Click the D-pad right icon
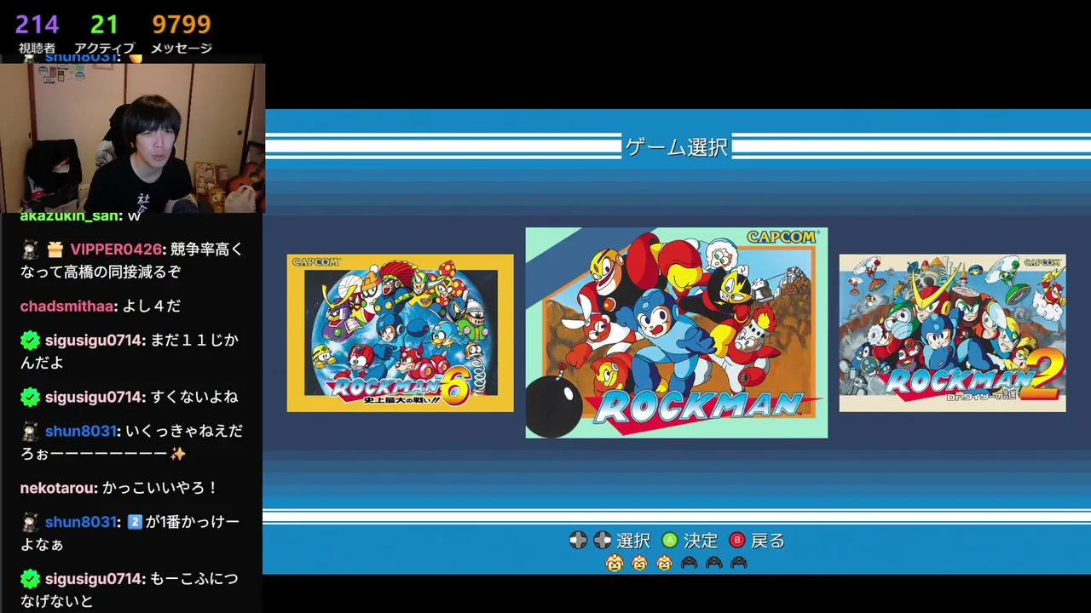 coord(603,540)
